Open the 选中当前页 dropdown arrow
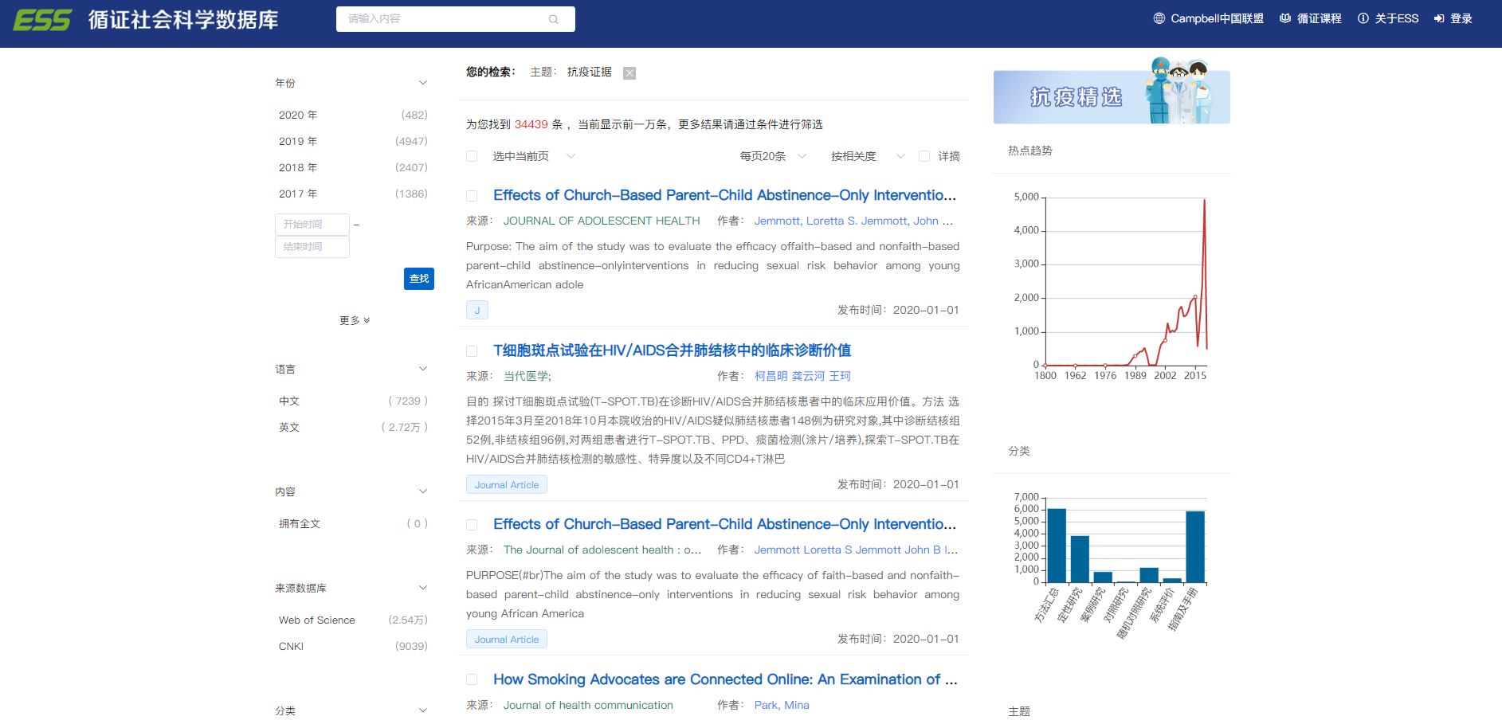The width and height of the screenshot is (1502, 724). (571, 156)
